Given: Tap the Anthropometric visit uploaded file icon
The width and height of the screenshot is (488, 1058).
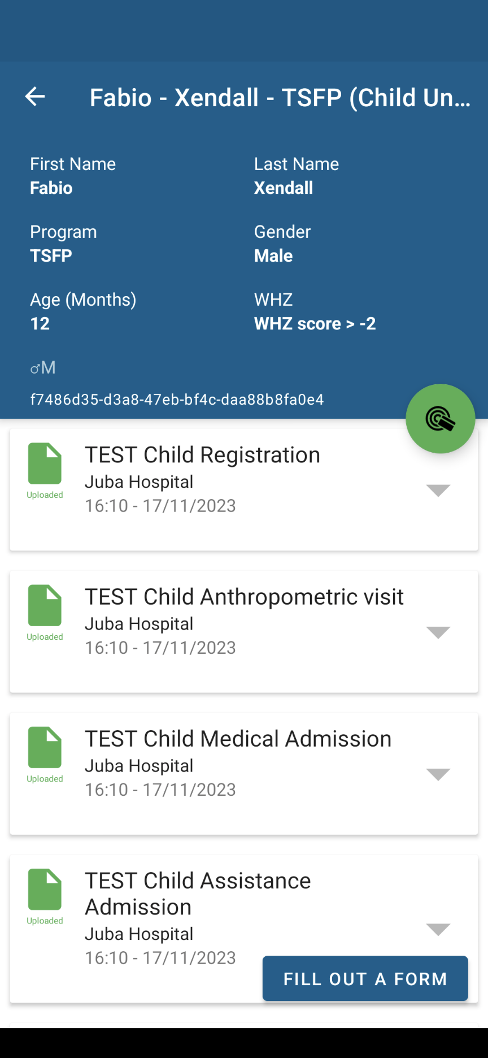Looking at the screenshot, I should [x=45, y=605].
